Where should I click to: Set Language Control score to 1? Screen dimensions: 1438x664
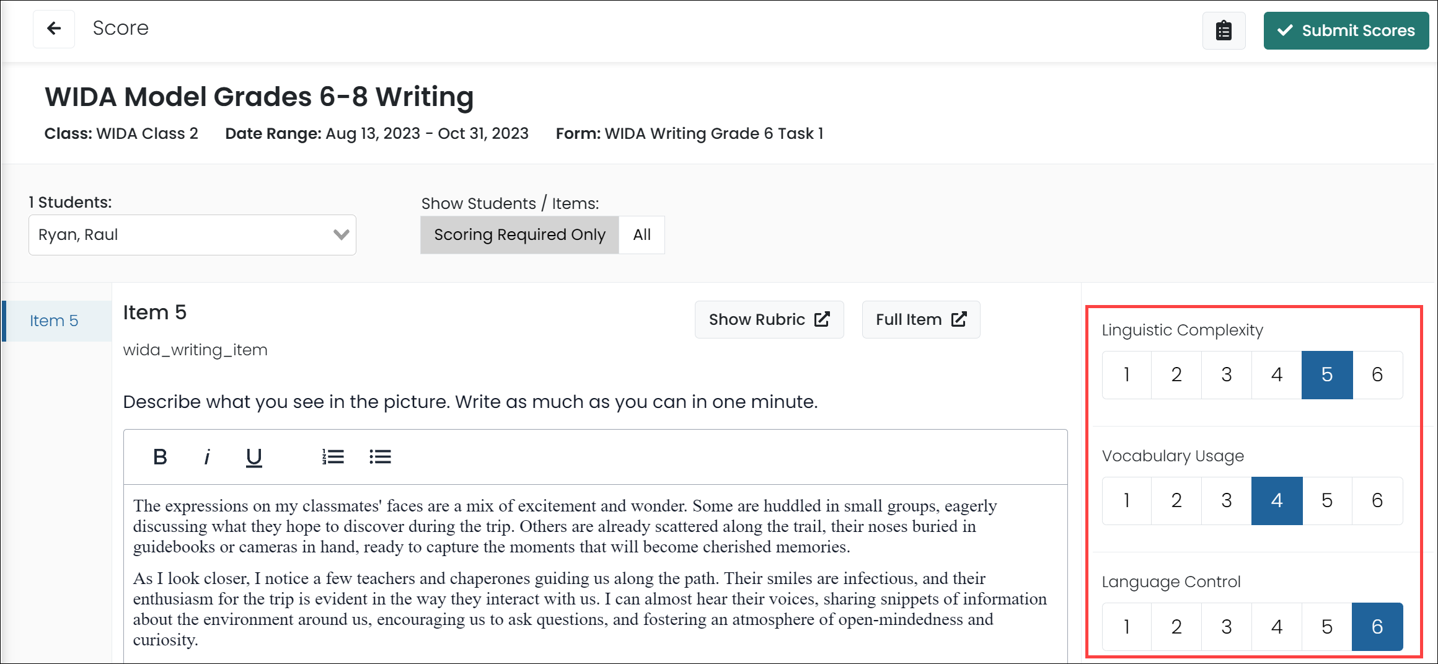pos(1127,627)
